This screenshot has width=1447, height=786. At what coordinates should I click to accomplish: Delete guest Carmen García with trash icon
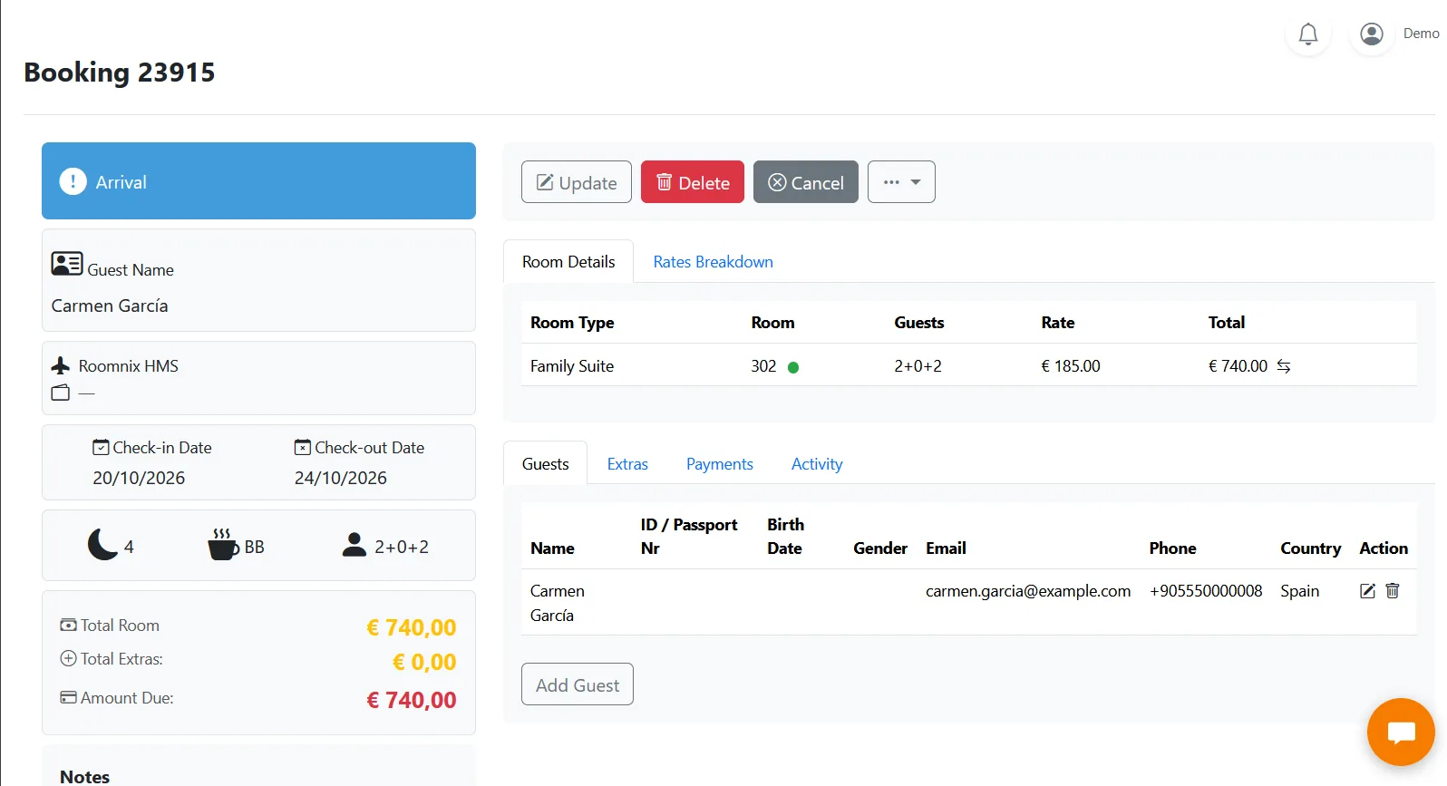click(x=1393, y=591)
